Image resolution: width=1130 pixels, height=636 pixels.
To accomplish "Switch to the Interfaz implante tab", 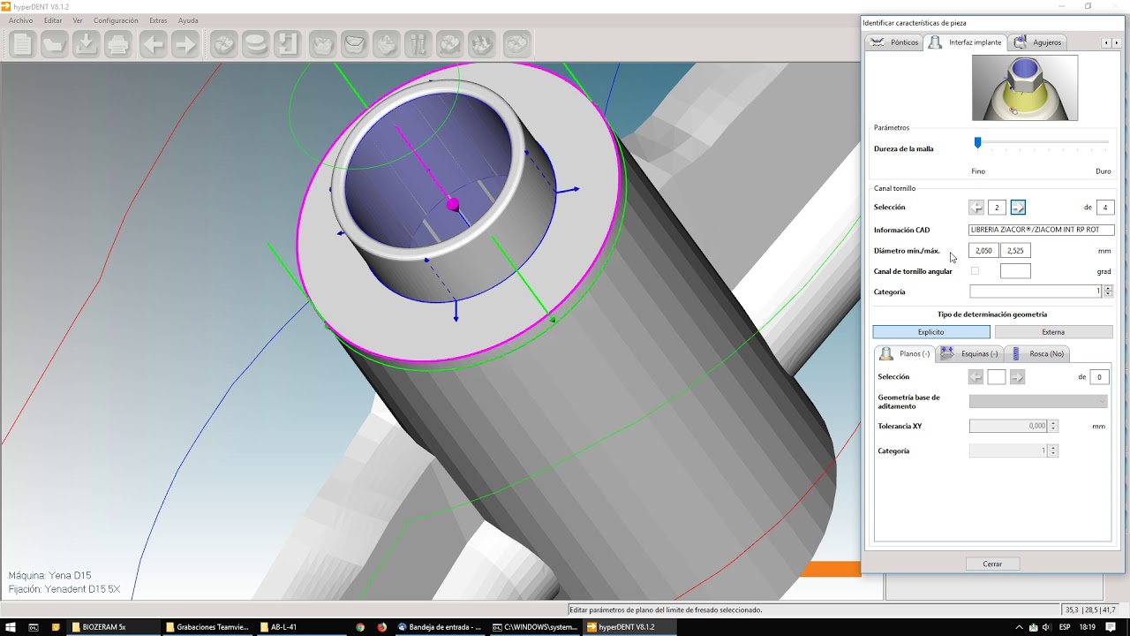I will pos(966,42).
